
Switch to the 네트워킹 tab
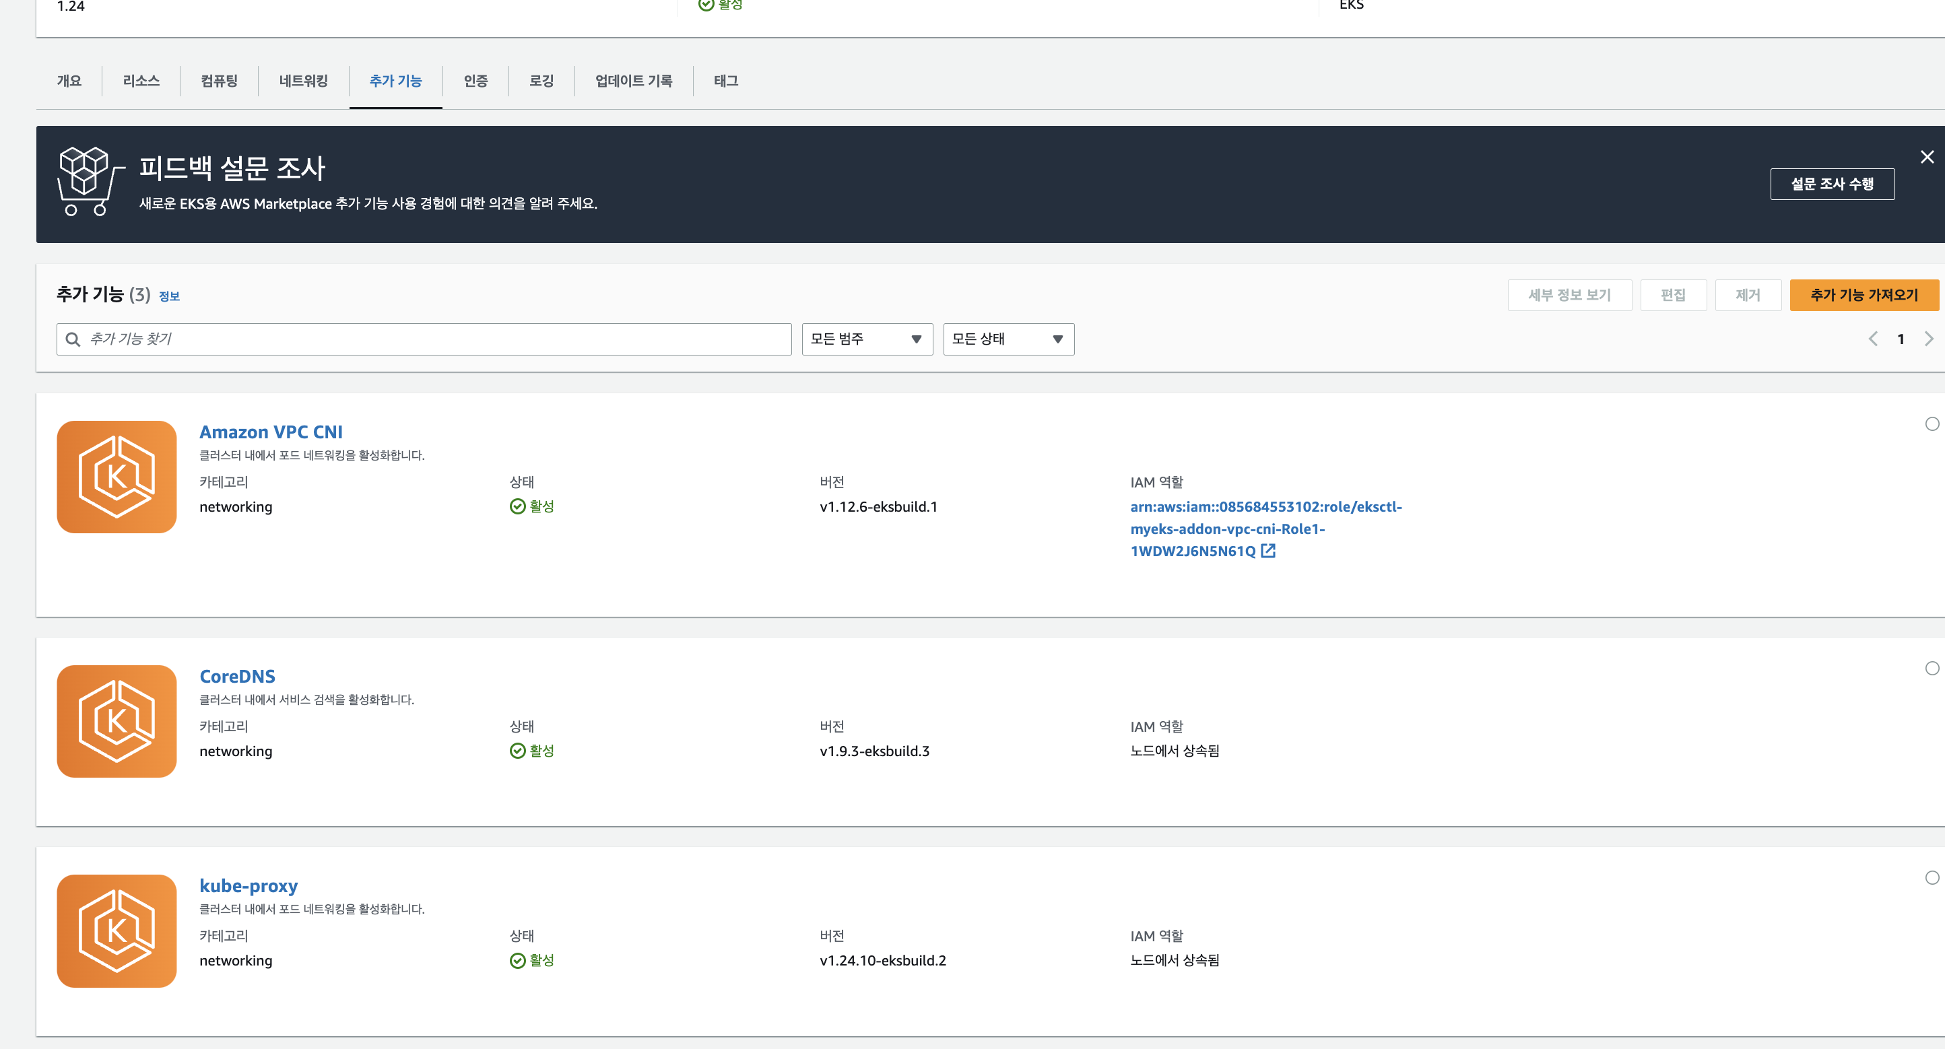[303, 81]
